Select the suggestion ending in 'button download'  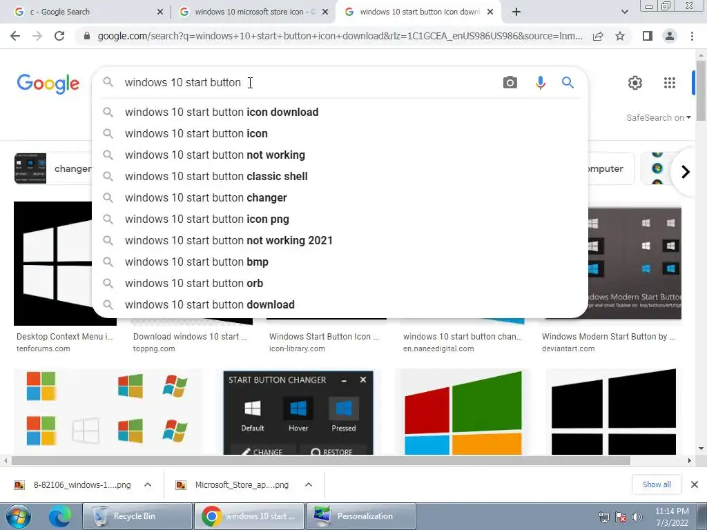340,304
